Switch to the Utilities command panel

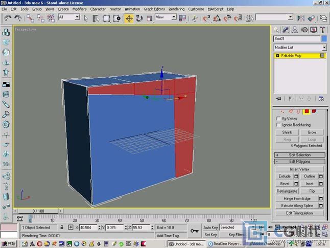point(323,30)
